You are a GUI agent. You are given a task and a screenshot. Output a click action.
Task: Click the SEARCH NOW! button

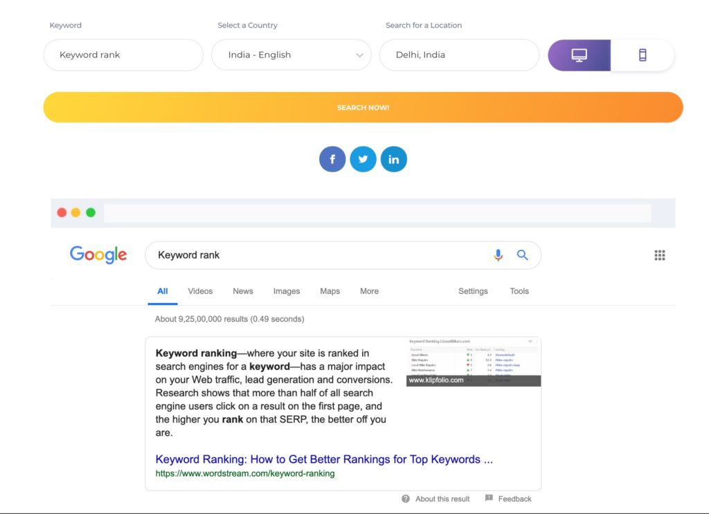pos(363,107)
